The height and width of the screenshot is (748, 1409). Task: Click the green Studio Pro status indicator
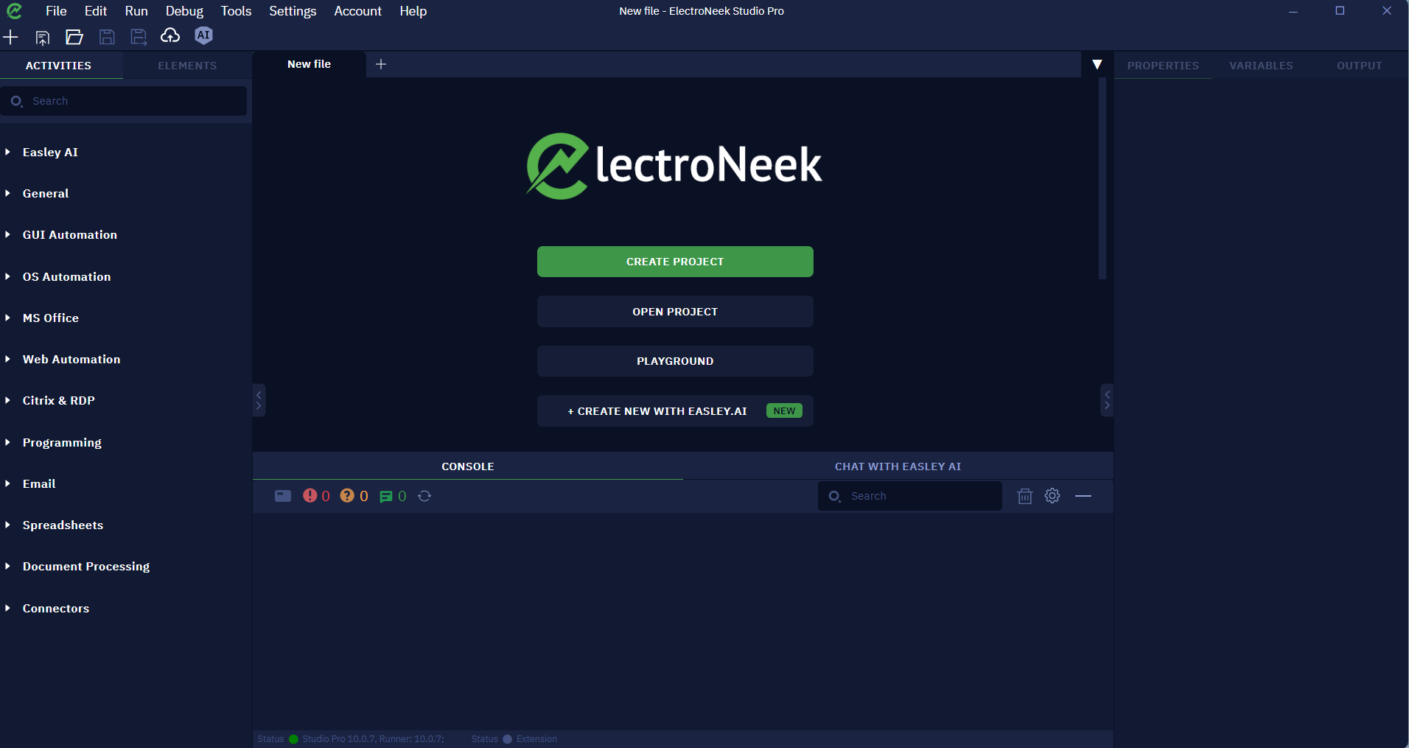click(293, 739)
